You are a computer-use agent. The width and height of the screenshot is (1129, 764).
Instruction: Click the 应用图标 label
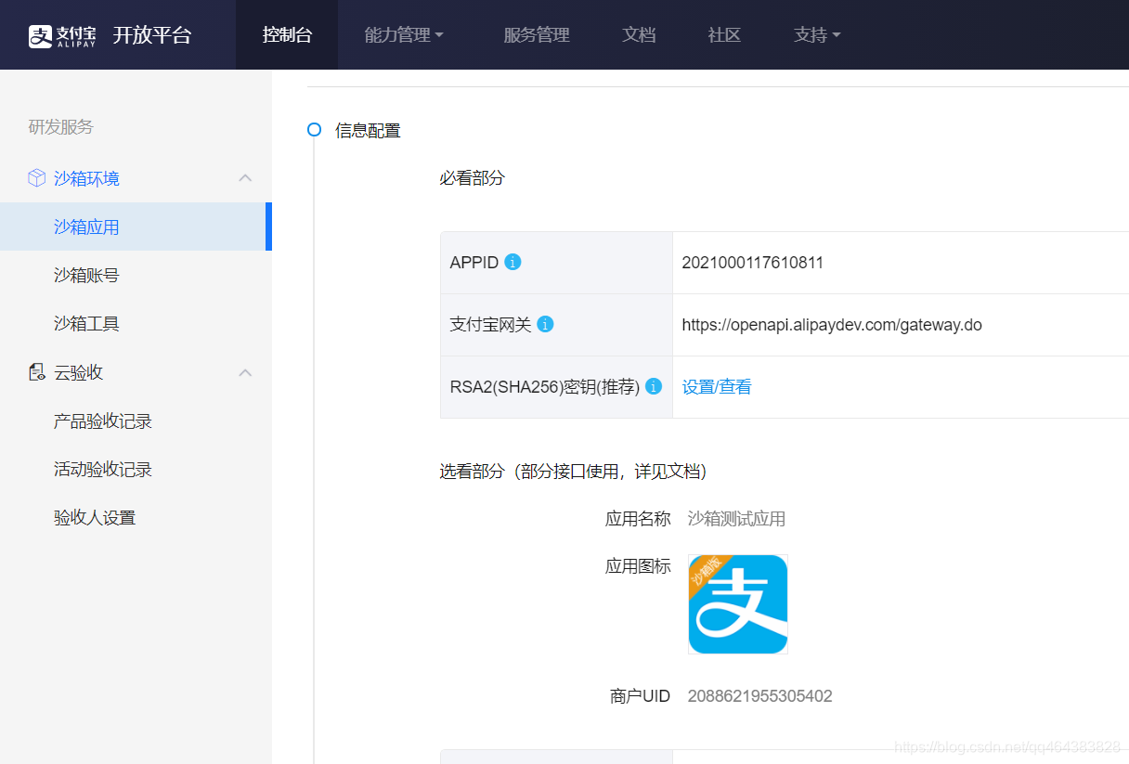coord(638,566)
